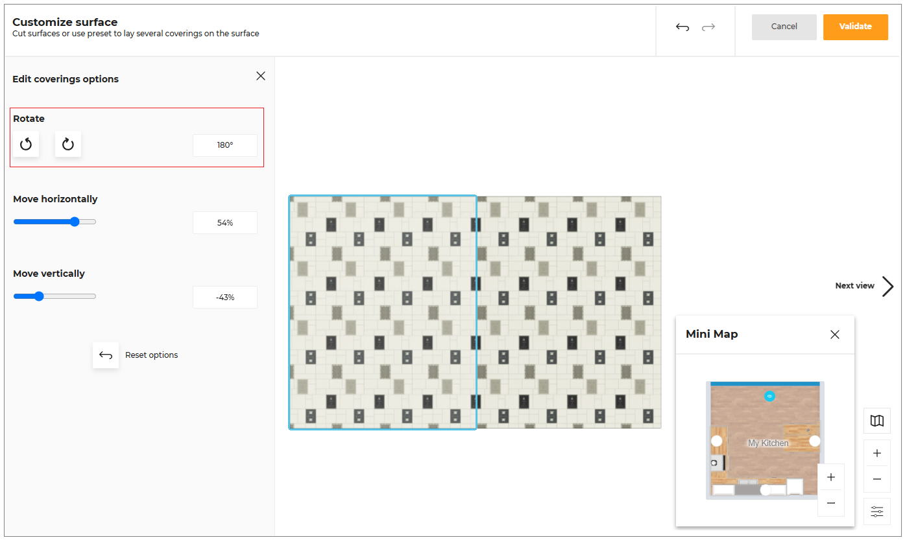
Task: Click the Reset options arrow icon
Action: [105, 355]
